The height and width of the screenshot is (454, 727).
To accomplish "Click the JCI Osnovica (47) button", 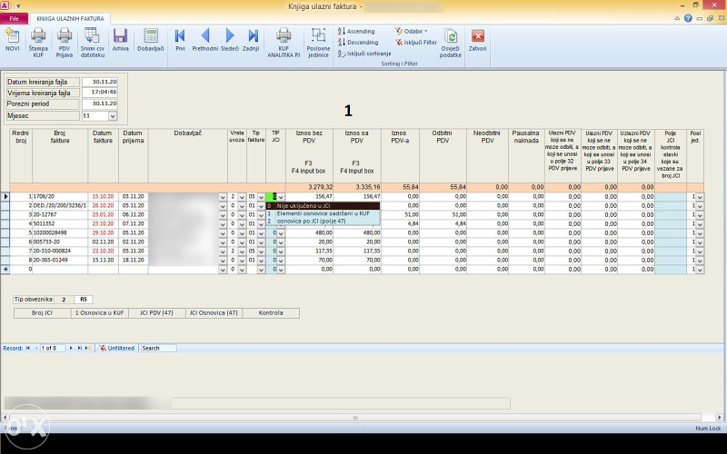I will (x=214, y=313).
